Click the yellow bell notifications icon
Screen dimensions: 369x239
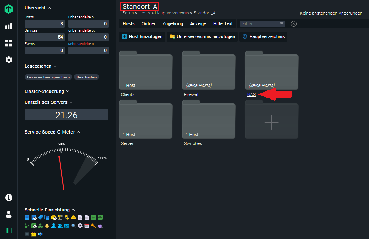pos(47,226)
